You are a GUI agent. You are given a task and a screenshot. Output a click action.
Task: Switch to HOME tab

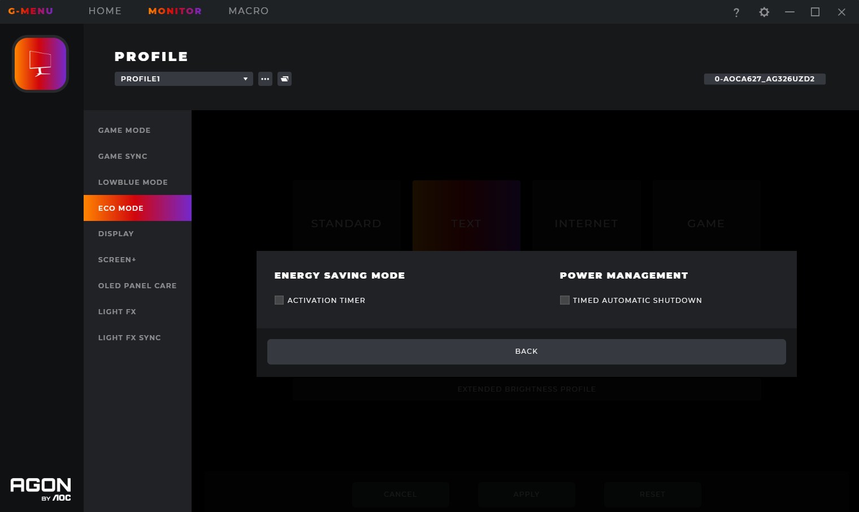(x=105, y=11)
